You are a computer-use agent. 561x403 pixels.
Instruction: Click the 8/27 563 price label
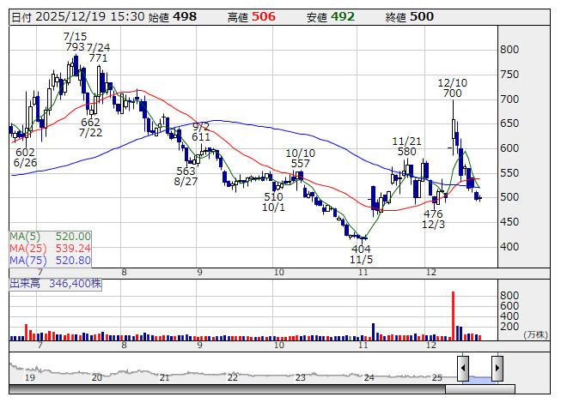point(186,176)
